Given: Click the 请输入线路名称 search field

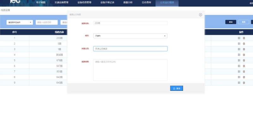Looking at the screenshot, I should pyautogui.click(x=46, y=22).
